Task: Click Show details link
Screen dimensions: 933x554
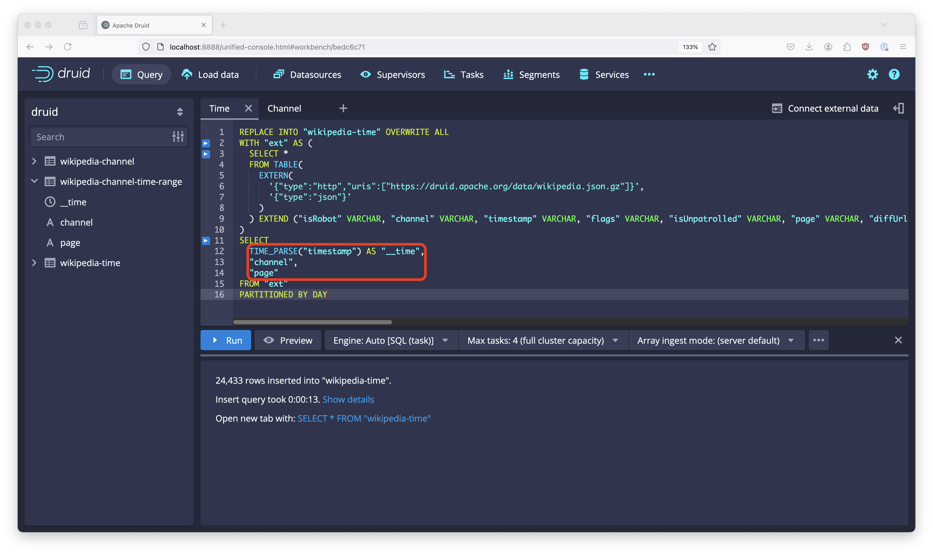Action: [x=348, y=399]
